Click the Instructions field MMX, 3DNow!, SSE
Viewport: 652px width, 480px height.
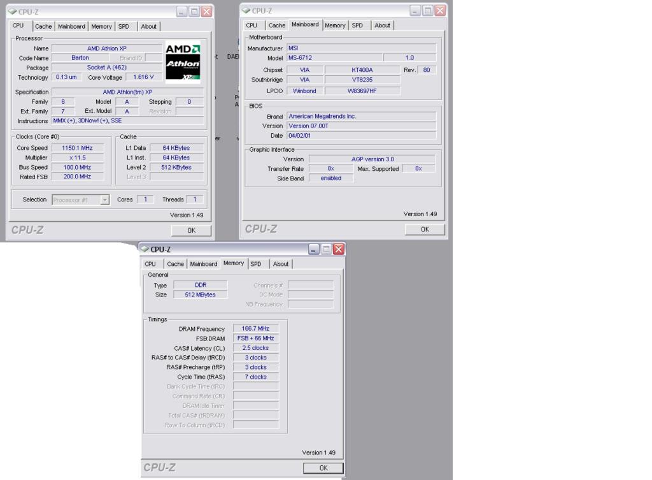click(x=127, y=120)
